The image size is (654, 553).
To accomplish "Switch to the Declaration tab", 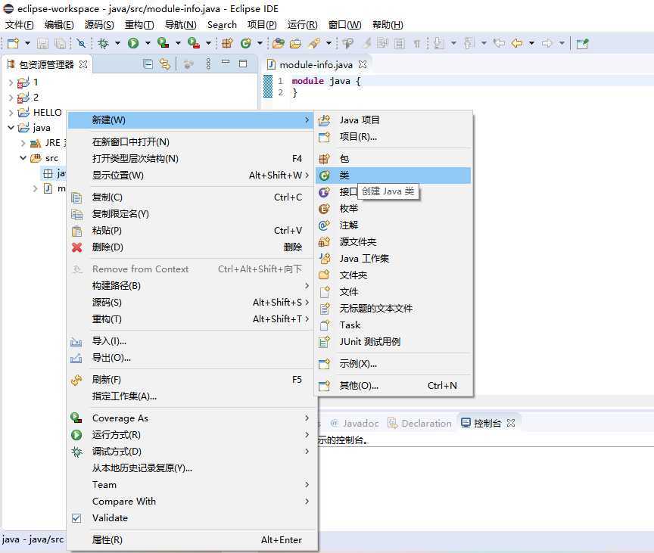I will point(419,424).
